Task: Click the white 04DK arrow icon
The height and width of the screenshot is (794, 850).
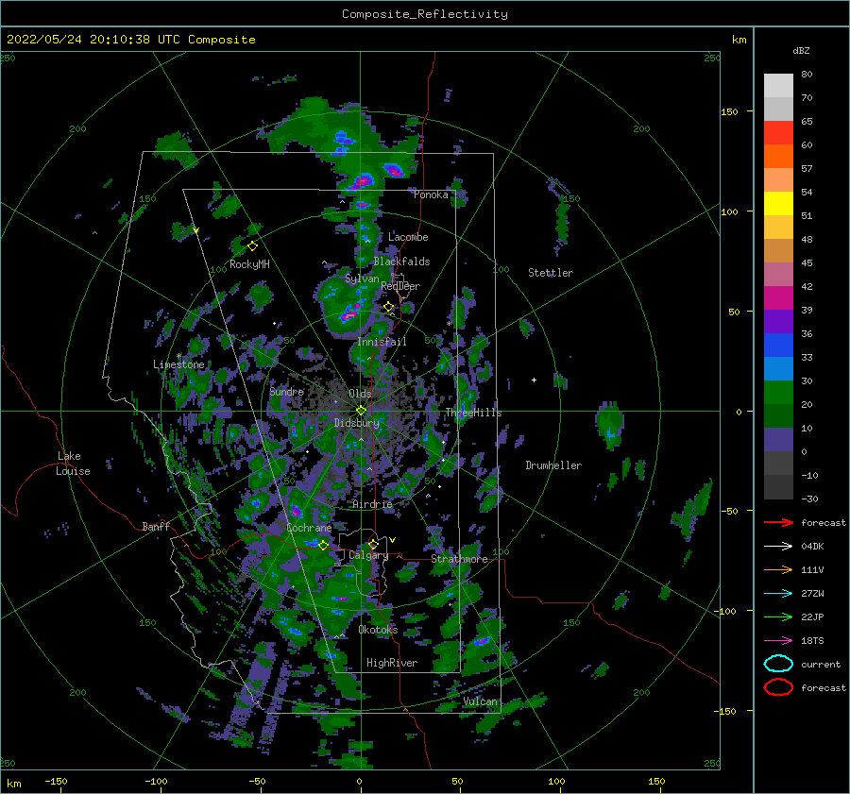Action: 778,546
